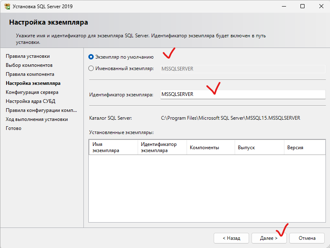Click the "Отмена" button
The height and width of the screenshot is (248, 330).
pos(307,238)
